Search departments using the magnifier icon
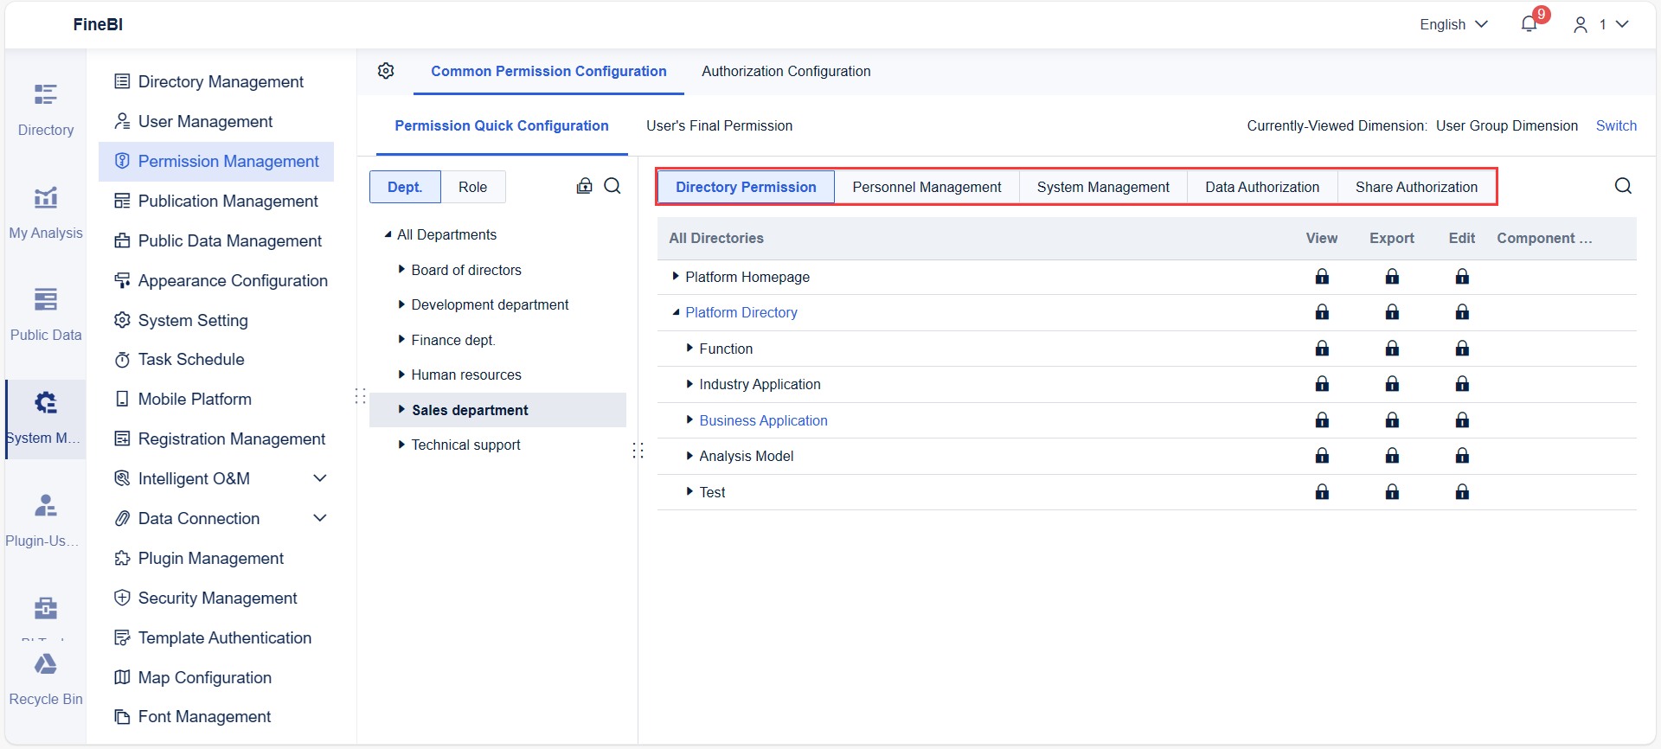Screen dimensions: 1661x749 [612, 186]
